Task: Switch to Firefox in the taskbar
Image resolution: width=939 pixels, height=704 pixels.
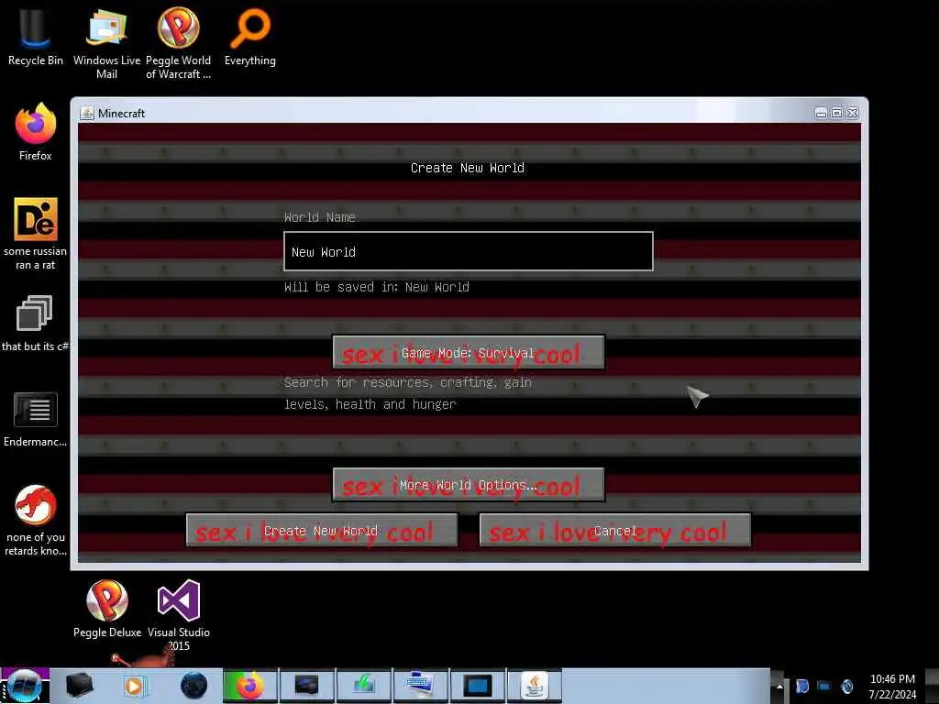Action: coord(250,686)
